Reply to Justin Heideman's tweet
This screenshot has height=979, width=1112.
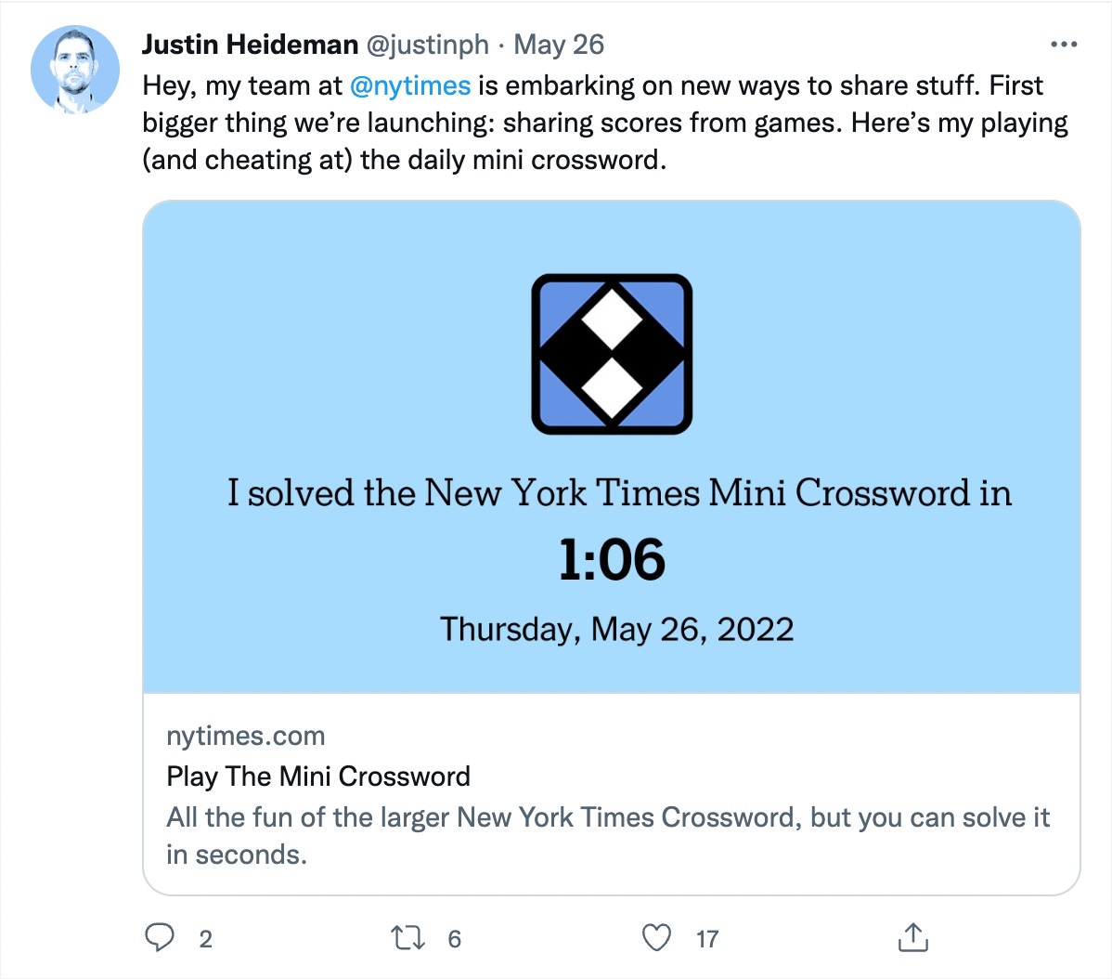pos(162,938)
